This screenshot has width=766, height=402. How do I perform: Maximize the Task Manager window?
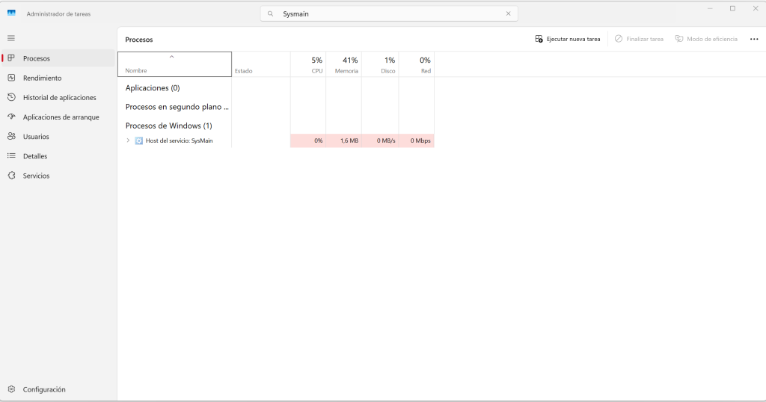tap(732, 8)
